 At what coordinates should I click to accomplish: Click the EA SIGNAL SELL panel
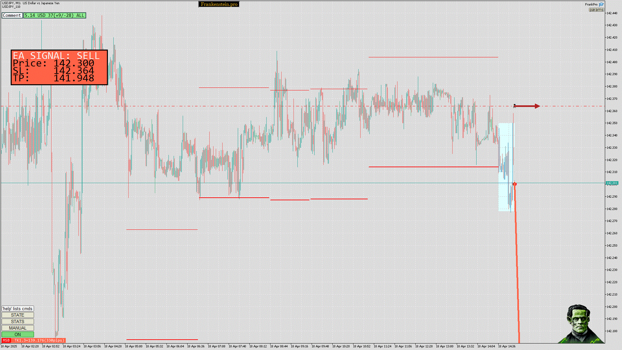[59, 67]
